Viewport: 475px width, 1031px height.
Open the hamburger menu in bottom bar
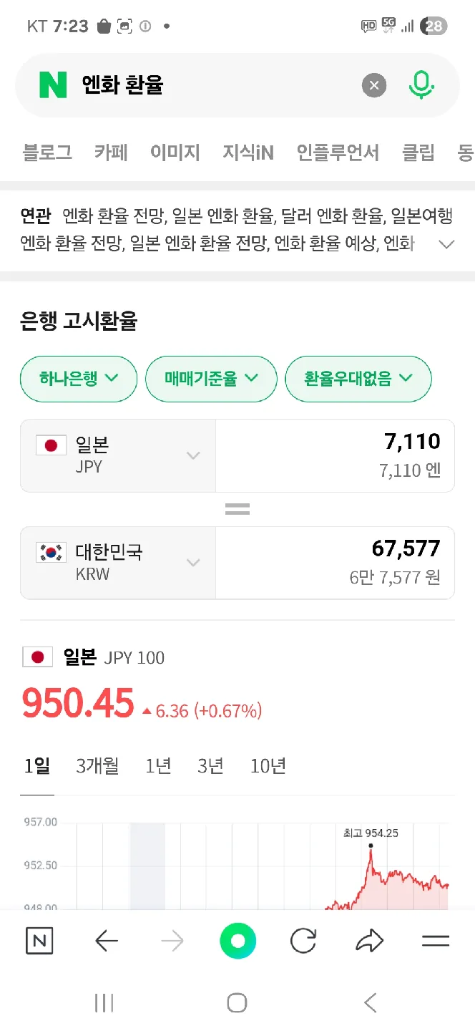click(x=435, y=941)
